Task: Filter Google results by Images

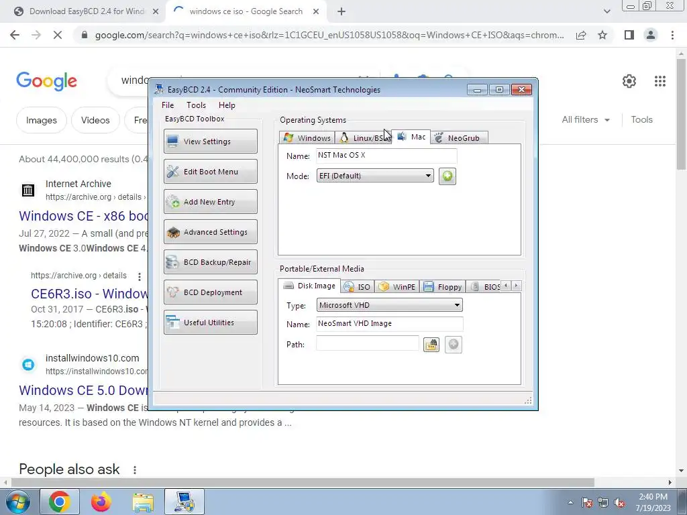Action: (x=41, y=120)
